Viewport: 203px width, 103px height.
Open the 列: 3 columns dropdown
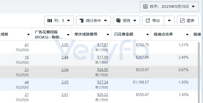click(59, 21)
